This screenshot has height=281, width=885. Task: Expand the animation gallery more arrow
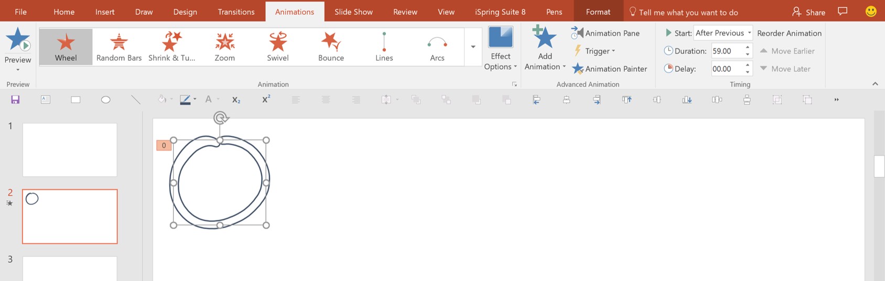point(473,47)
